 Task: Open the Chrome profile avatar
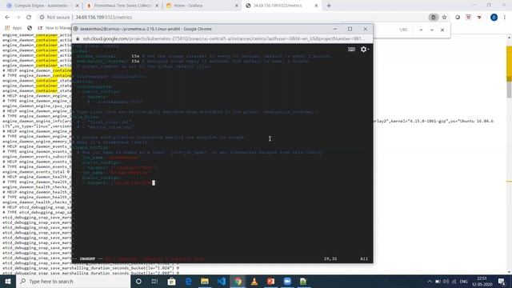(494, 18)
